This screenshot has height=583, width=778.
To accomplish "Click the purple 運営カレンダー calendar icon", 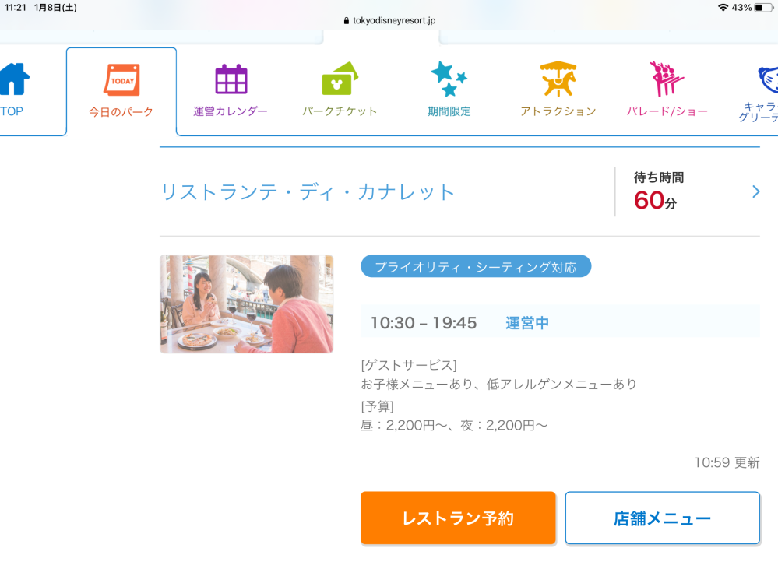I will pos(231,79).
